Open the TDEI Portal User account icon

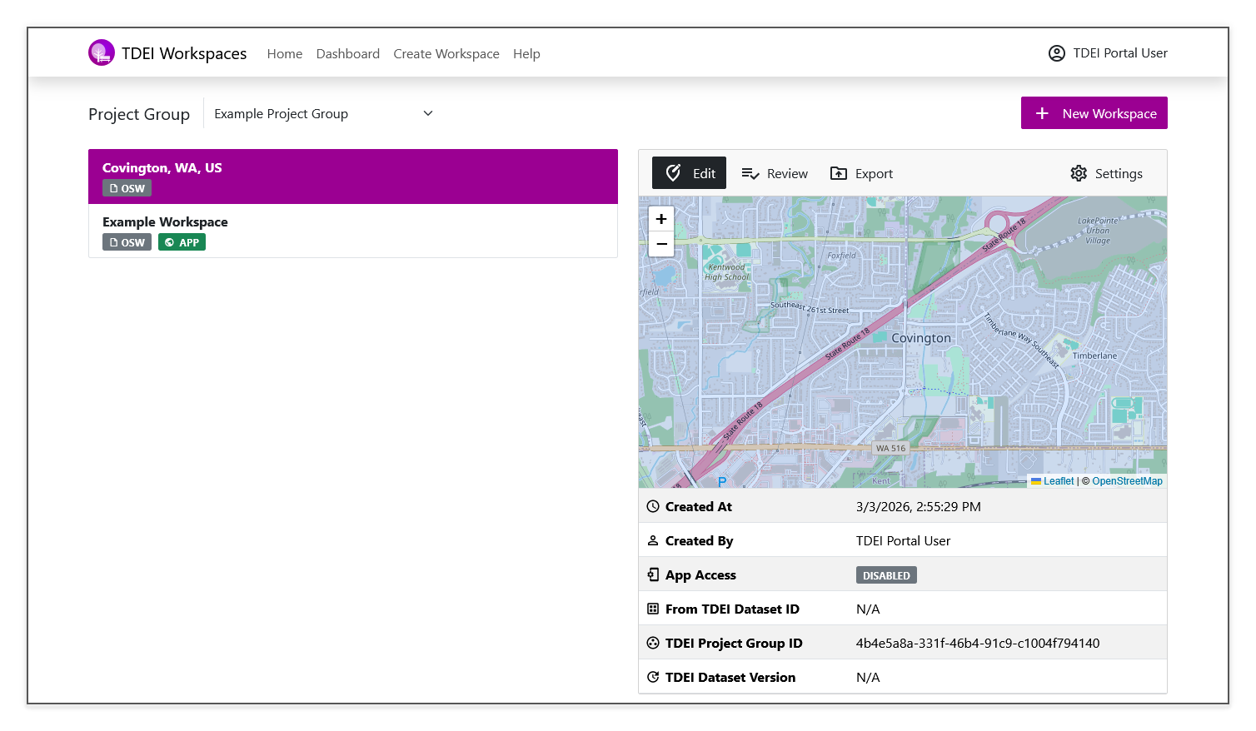(x=1056, y=52)
